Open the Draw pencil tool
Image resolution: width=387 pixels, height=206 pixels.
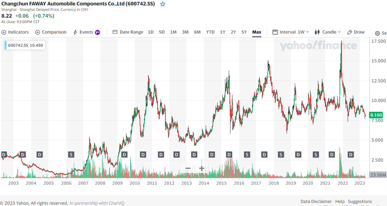(x=356, y=32)
